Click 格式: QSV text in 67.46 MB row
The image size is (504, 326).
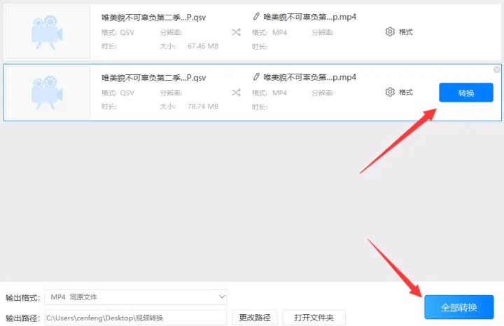click(118, 32)
